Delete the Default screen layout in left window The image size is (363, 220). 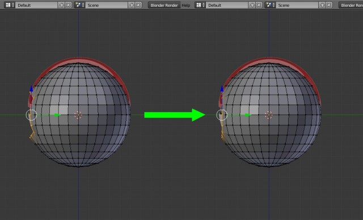click(68, 5)
